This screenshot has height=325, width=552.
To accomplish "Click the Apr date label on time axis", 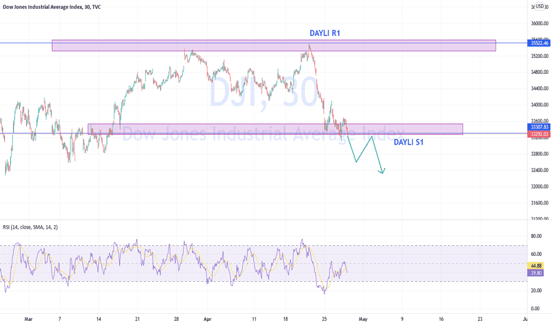I will coord(207,319).
